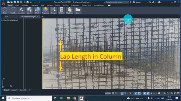Switch to the Parametric ribbon tab
The height and width of the screenshot is (101, 181).
point(35,5)
